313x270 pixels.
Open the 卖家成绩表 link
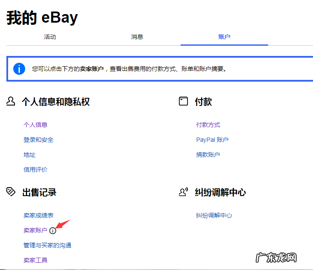pyautogui.click(x=38, y=215)
